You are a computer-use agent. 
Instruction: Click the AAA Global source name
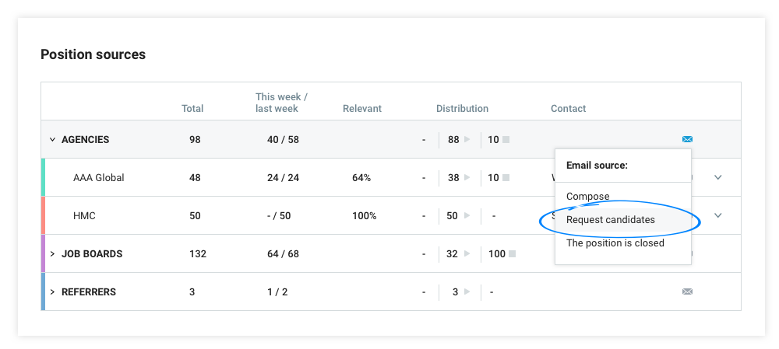(x=99, y=178)
